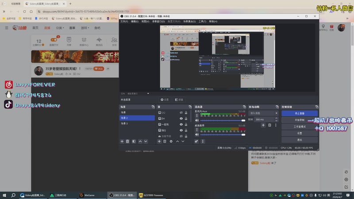This screenshot has width=354, height=199.
Task: Click the start recording button
Action: tap(300, 120)
